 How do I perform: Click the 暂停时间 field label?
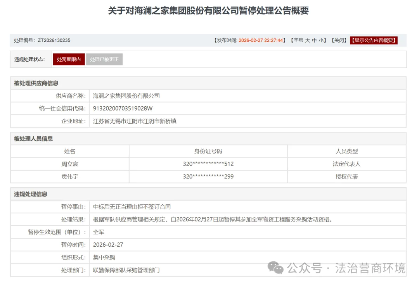pyautogui.click(x=74, y=245)
